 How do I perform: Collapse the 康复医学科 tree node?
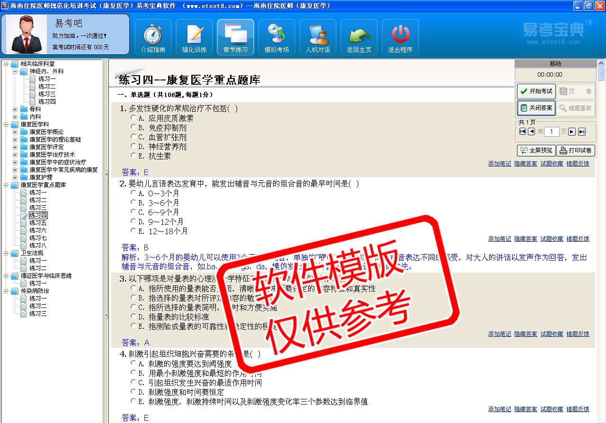pos(6,124)
